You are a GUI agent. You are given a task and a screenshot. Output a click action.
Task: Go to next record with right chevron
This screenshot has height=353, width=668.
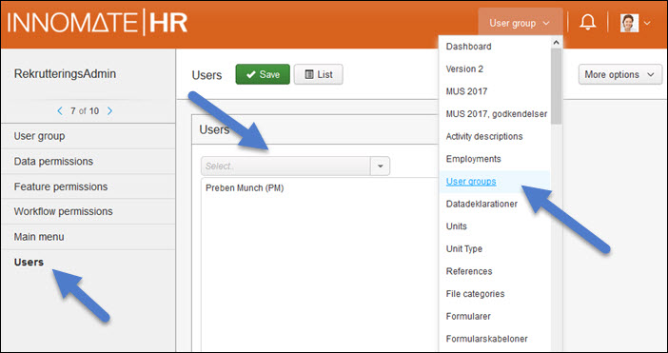coord(110,111)
